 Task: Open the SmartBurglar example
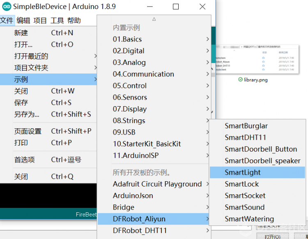[257, 126]
